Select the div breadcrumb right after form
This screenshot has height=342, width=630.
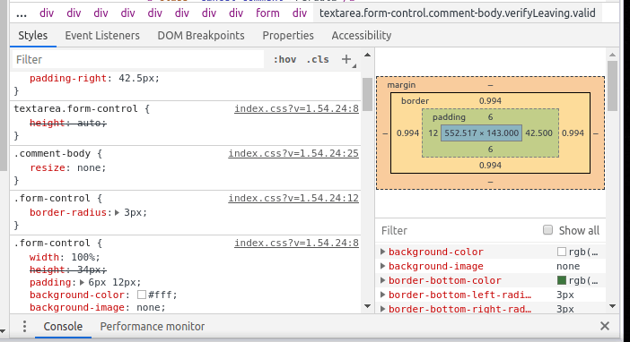[x=300, y=13]
